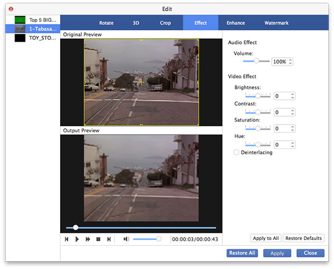Click the Volume percentage stepper arrows

(291, 62)
